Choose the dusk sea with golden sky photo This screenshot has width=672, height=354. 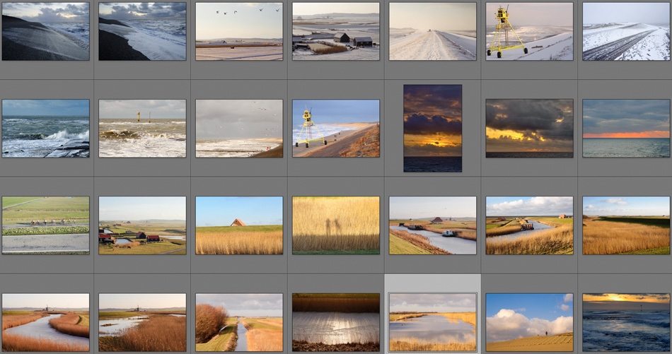point(626,322)
